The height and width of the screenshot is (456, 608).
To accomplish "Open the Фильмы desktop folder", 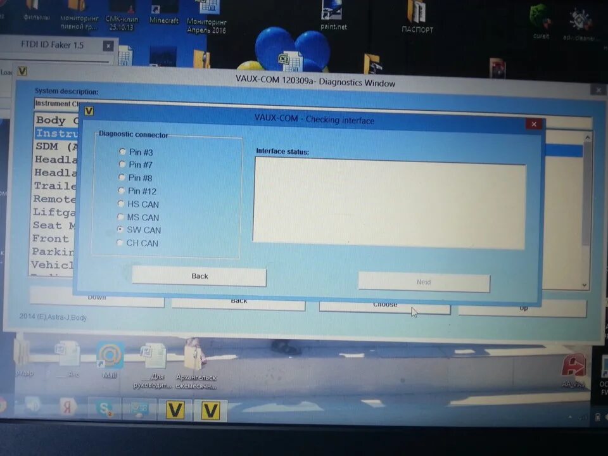I will pyautogui.click(x=37, y=11).
